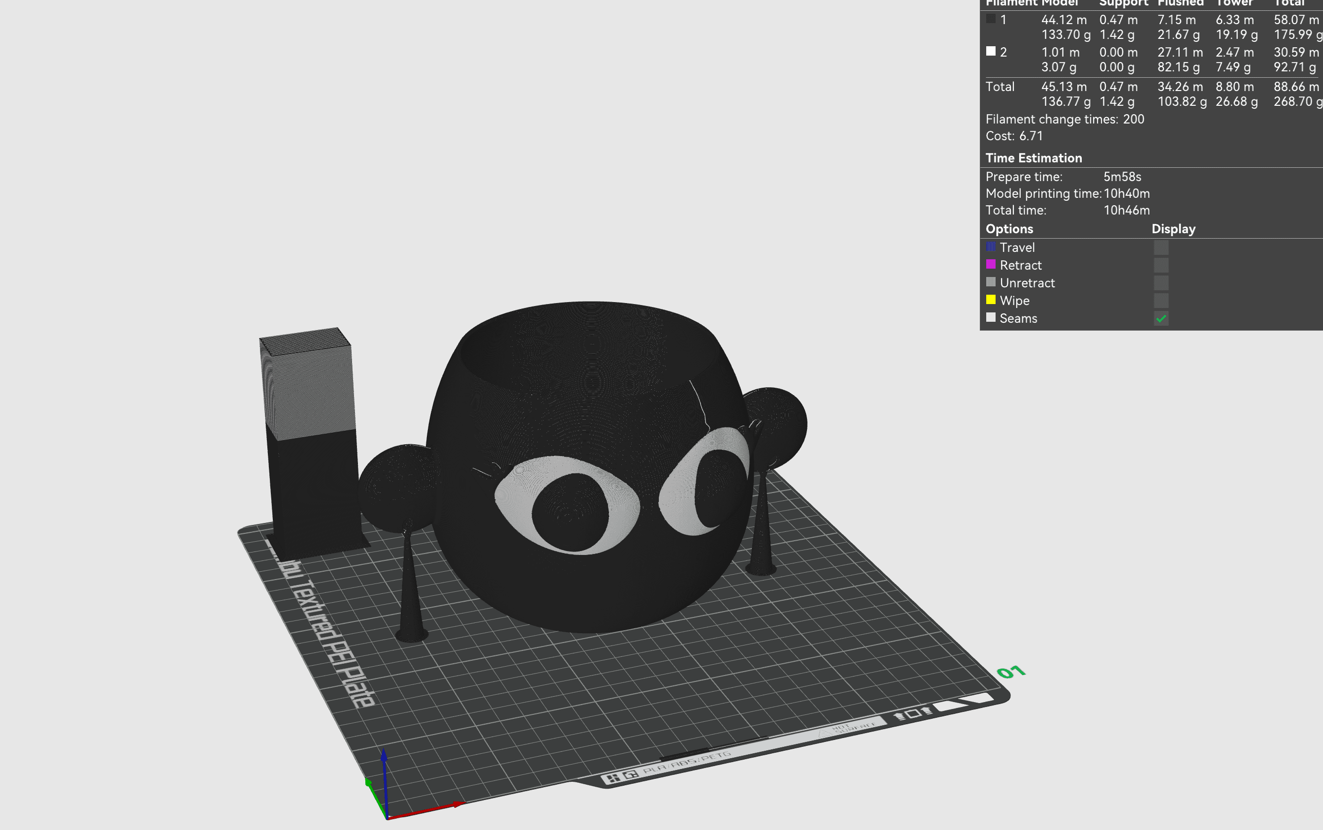Click filament 1 model length '44.12 m'
The height and width of the screenshot is (830, 1323).
(1065, 20)
